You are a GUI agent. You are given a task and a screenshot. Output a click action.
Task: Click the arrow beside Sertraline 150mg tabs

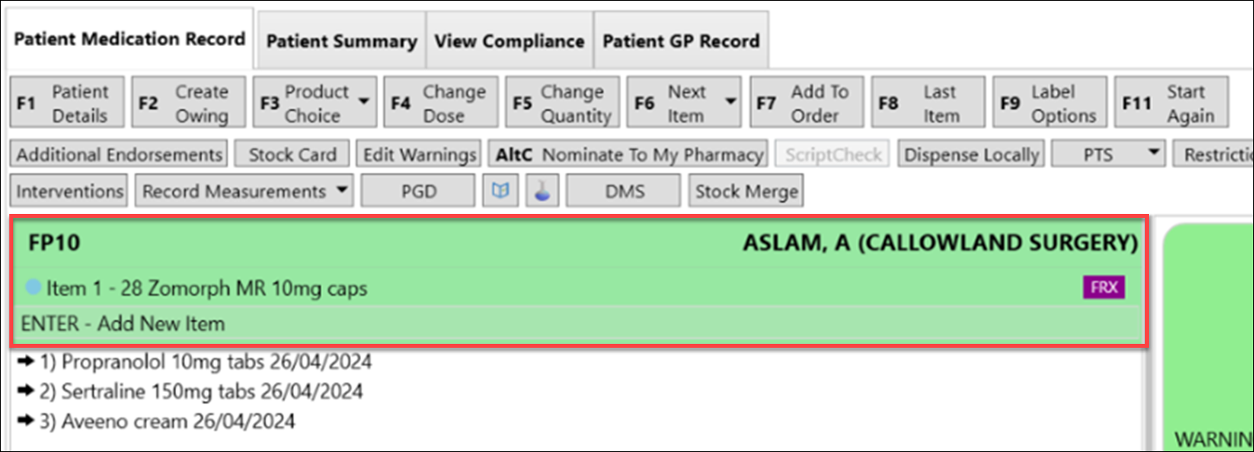tap(26, 391)
